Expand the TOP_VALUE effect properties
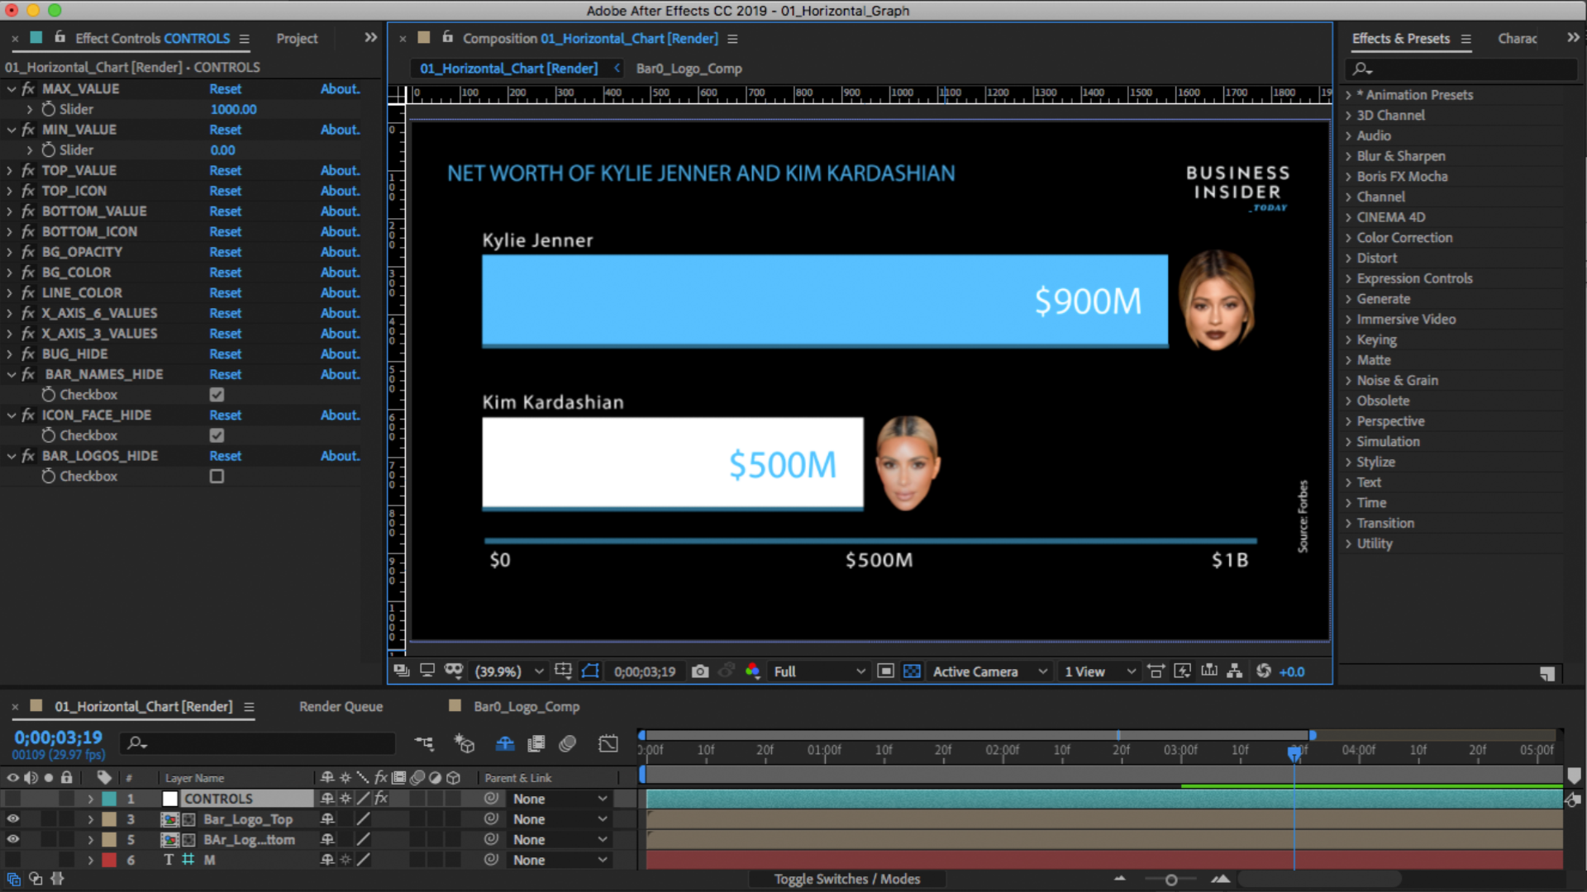The width and height of the screenshot is (1587, 892). pyautogui.click(x=10, y=171)
